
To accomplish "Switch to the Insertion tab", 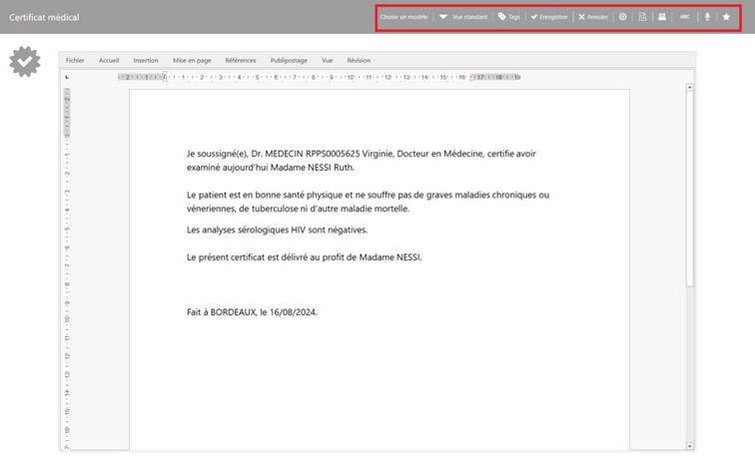I will pos(146,60).
